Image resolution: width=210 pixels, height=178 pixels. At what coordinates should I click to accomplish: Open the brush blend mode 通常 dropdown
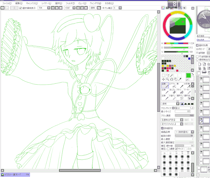coord(178,104)
